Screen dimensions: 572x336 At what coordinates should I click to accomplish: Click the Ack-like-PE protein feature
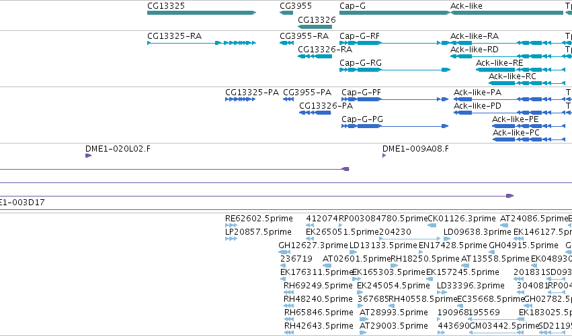click(528, 126)
